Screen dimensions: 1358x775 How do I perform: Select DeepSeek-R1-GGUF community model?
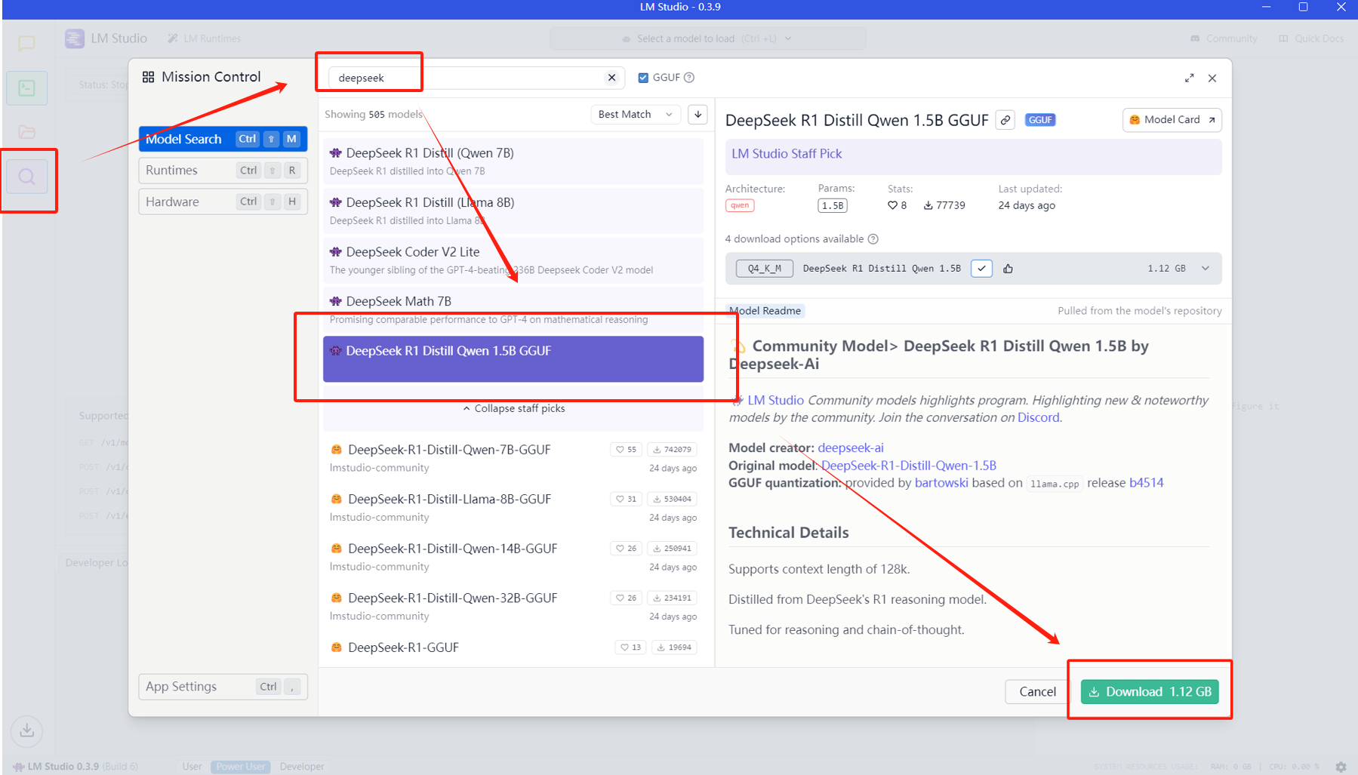pyautogui.click(x=513, y=649)
